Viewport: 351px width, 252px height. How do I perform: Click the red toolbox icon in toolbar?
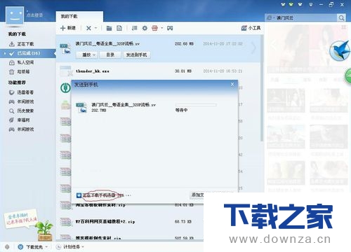154,28
